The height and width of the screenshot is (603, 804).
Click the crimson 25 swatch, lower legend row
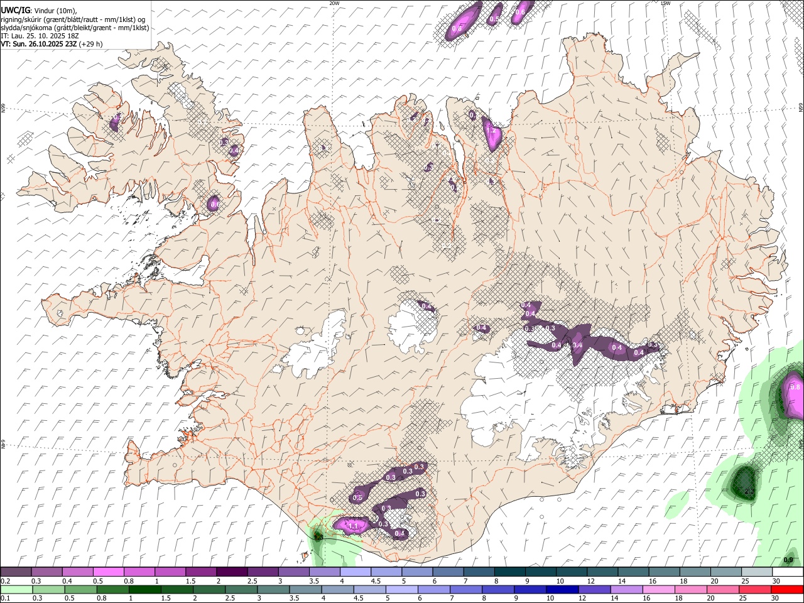[x=755, y=590]
